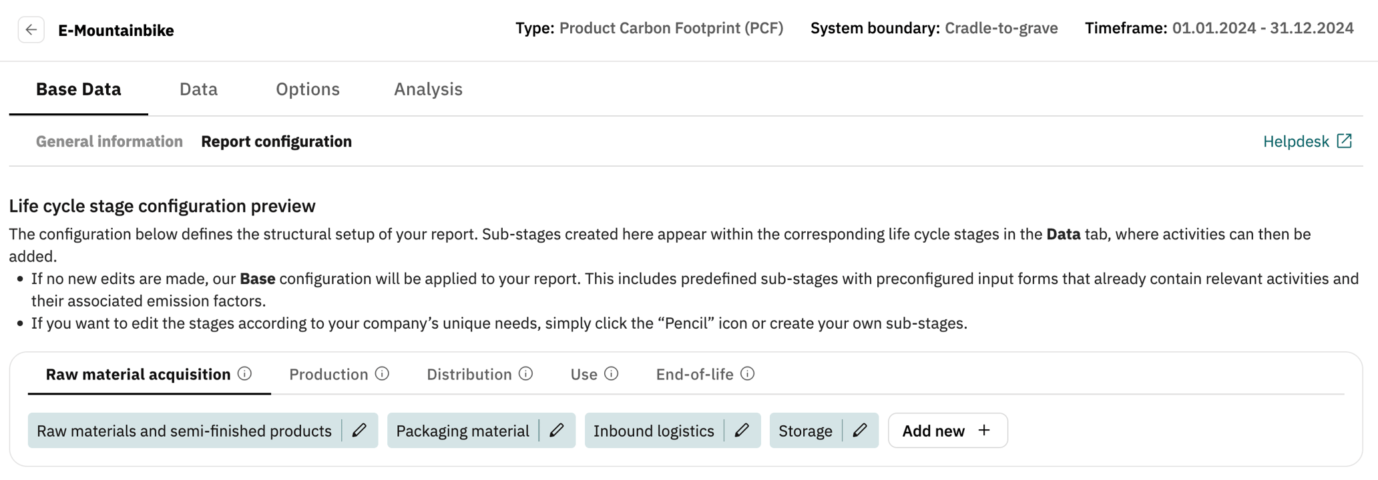1378x480 pixels.
Task: Click the Add new sub-stage button
Action: pyautogui.click(x=947, y=430)
